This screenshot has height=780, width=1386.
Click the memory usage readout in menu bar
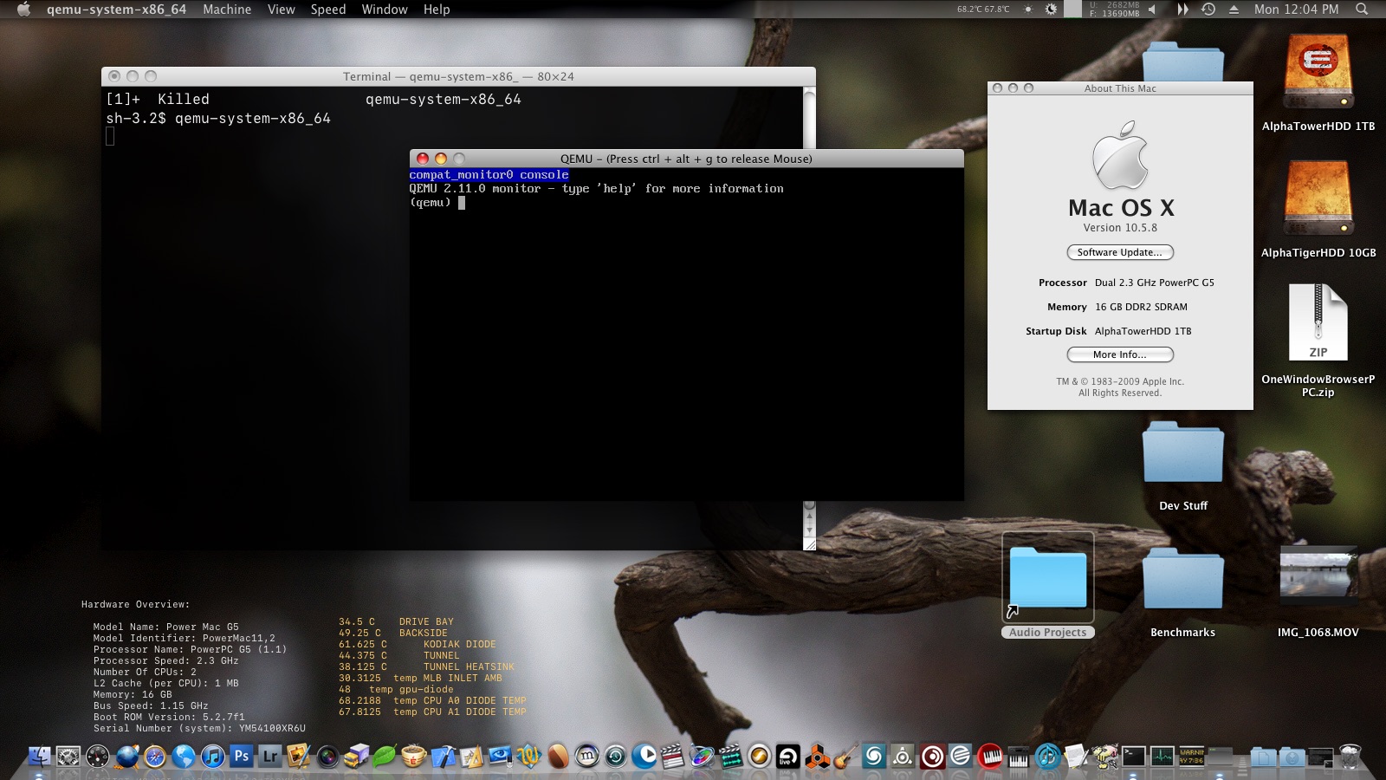1114,9
